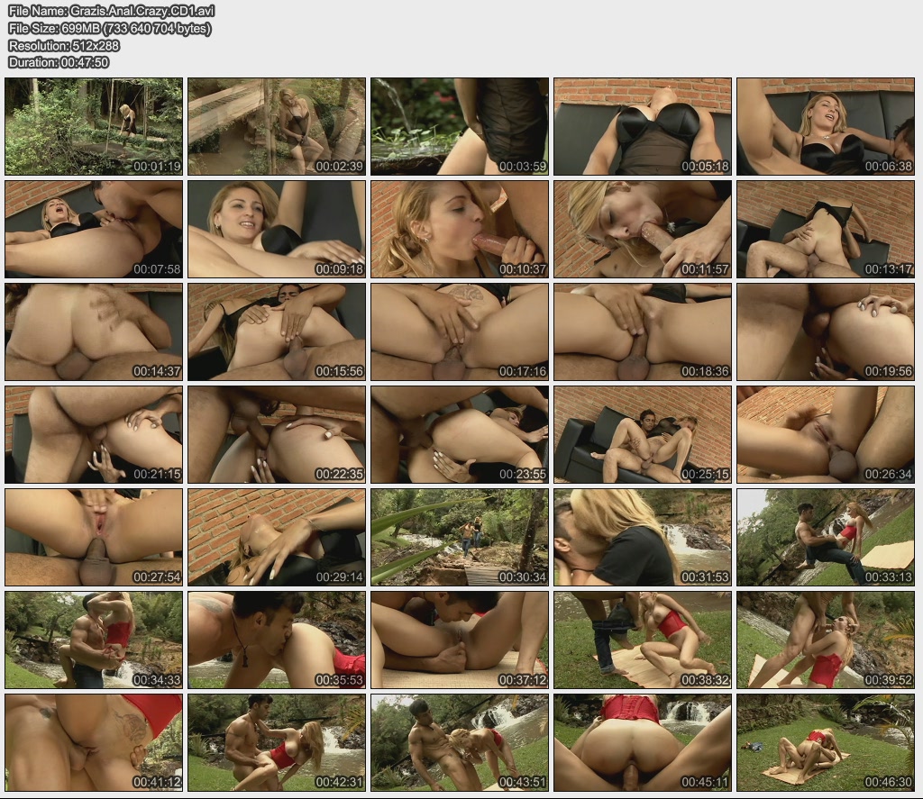The width and height of the screenshot is (923, 799).
Task: Open the last thumbnail at 00:46:30
Action: [826, 742]
